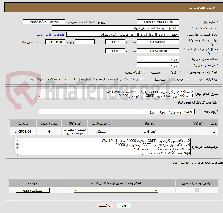Click the page title جزئیات اطلاعات نیاز

click(x=202, y=8)
